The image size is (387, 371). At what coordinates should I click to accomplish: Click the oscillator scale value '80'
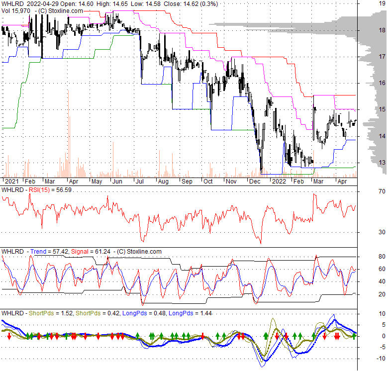(x=382, y=257)
